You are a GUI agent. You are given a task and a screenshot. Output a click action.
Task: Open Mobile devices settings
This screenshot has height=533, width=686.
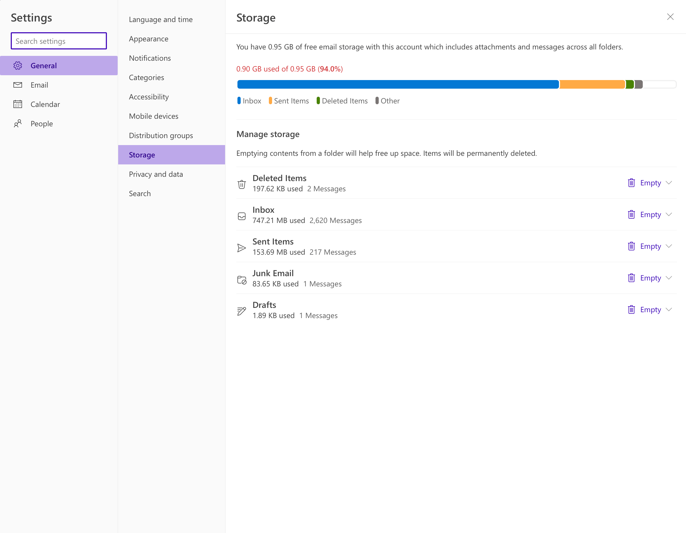tap(171, 116)
